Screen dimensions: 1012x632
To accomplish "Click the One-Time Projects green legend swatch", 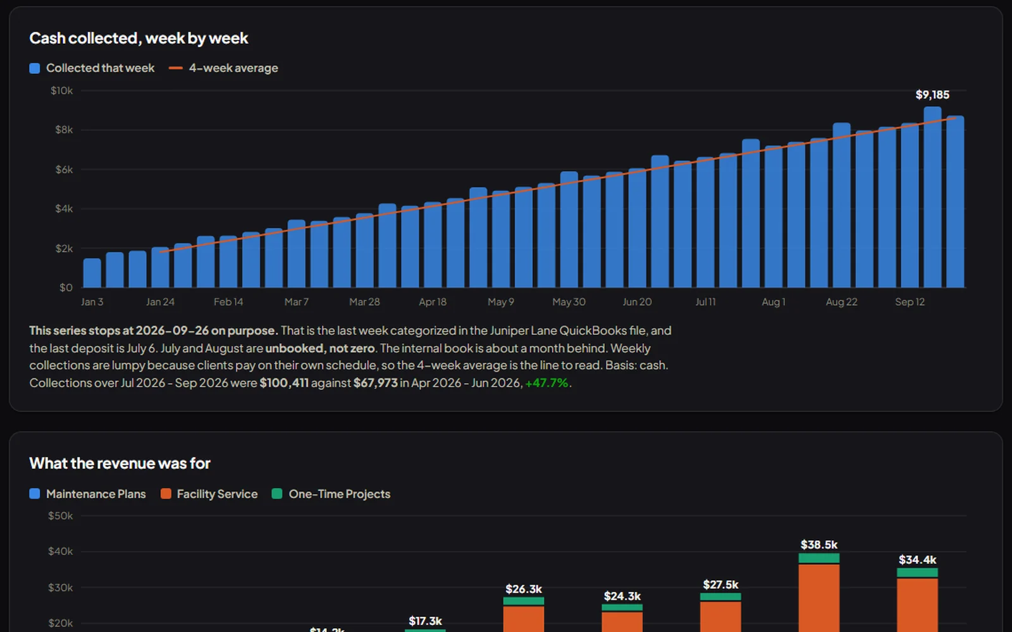I will (277, 494).
